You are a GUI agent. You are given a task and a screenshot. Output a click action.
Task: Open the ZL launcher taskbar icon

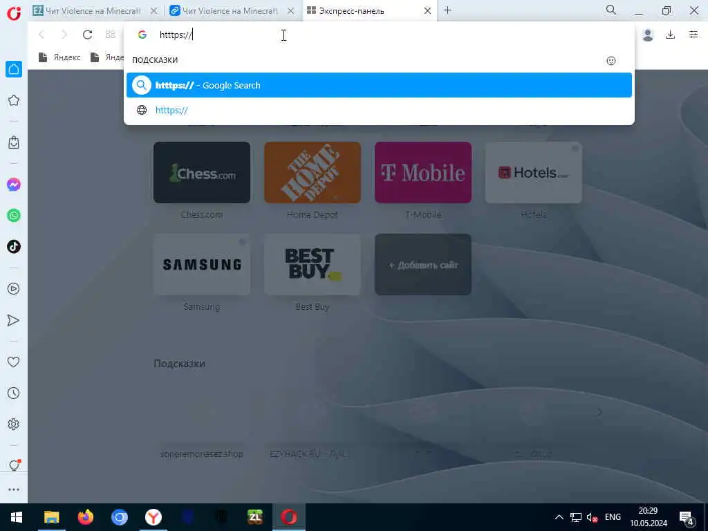[x=255, y=517]
